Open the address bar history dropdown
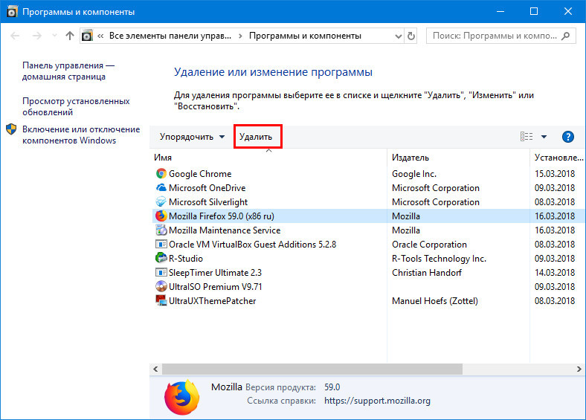586x420 pixels. pyautogui.click(x=399, y=36)
